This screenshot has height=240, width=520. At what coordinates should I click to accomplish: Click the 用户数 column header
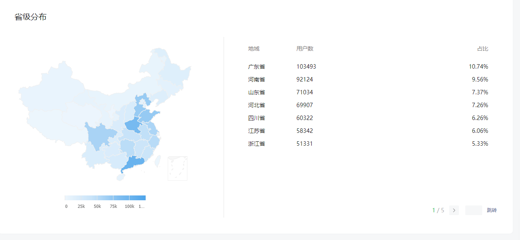(x=305, y=49)
